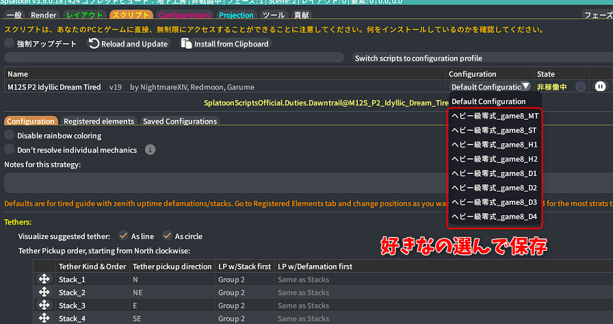The width and height of the screenshot is (613, 324).
Task: Click the Reload and Update refresh icon
Action: (94, 44)
